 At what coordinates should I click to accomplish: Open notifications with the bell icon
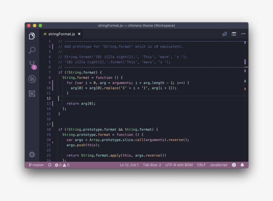coord(242,165)
